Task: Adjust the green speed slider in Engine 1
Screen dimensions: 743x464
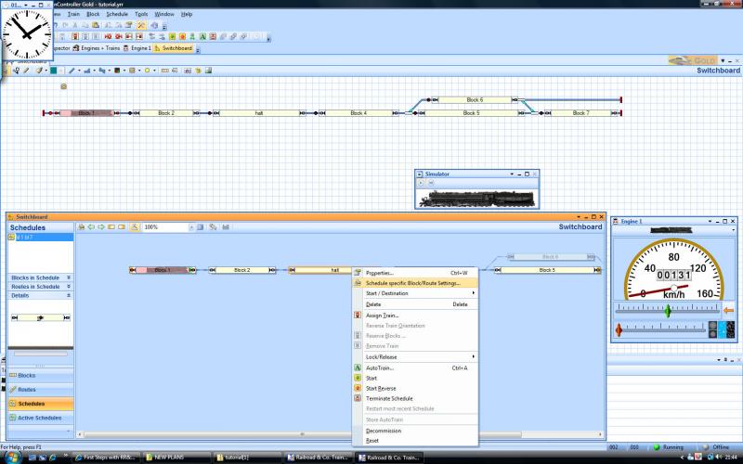Action: coord(667,311)
